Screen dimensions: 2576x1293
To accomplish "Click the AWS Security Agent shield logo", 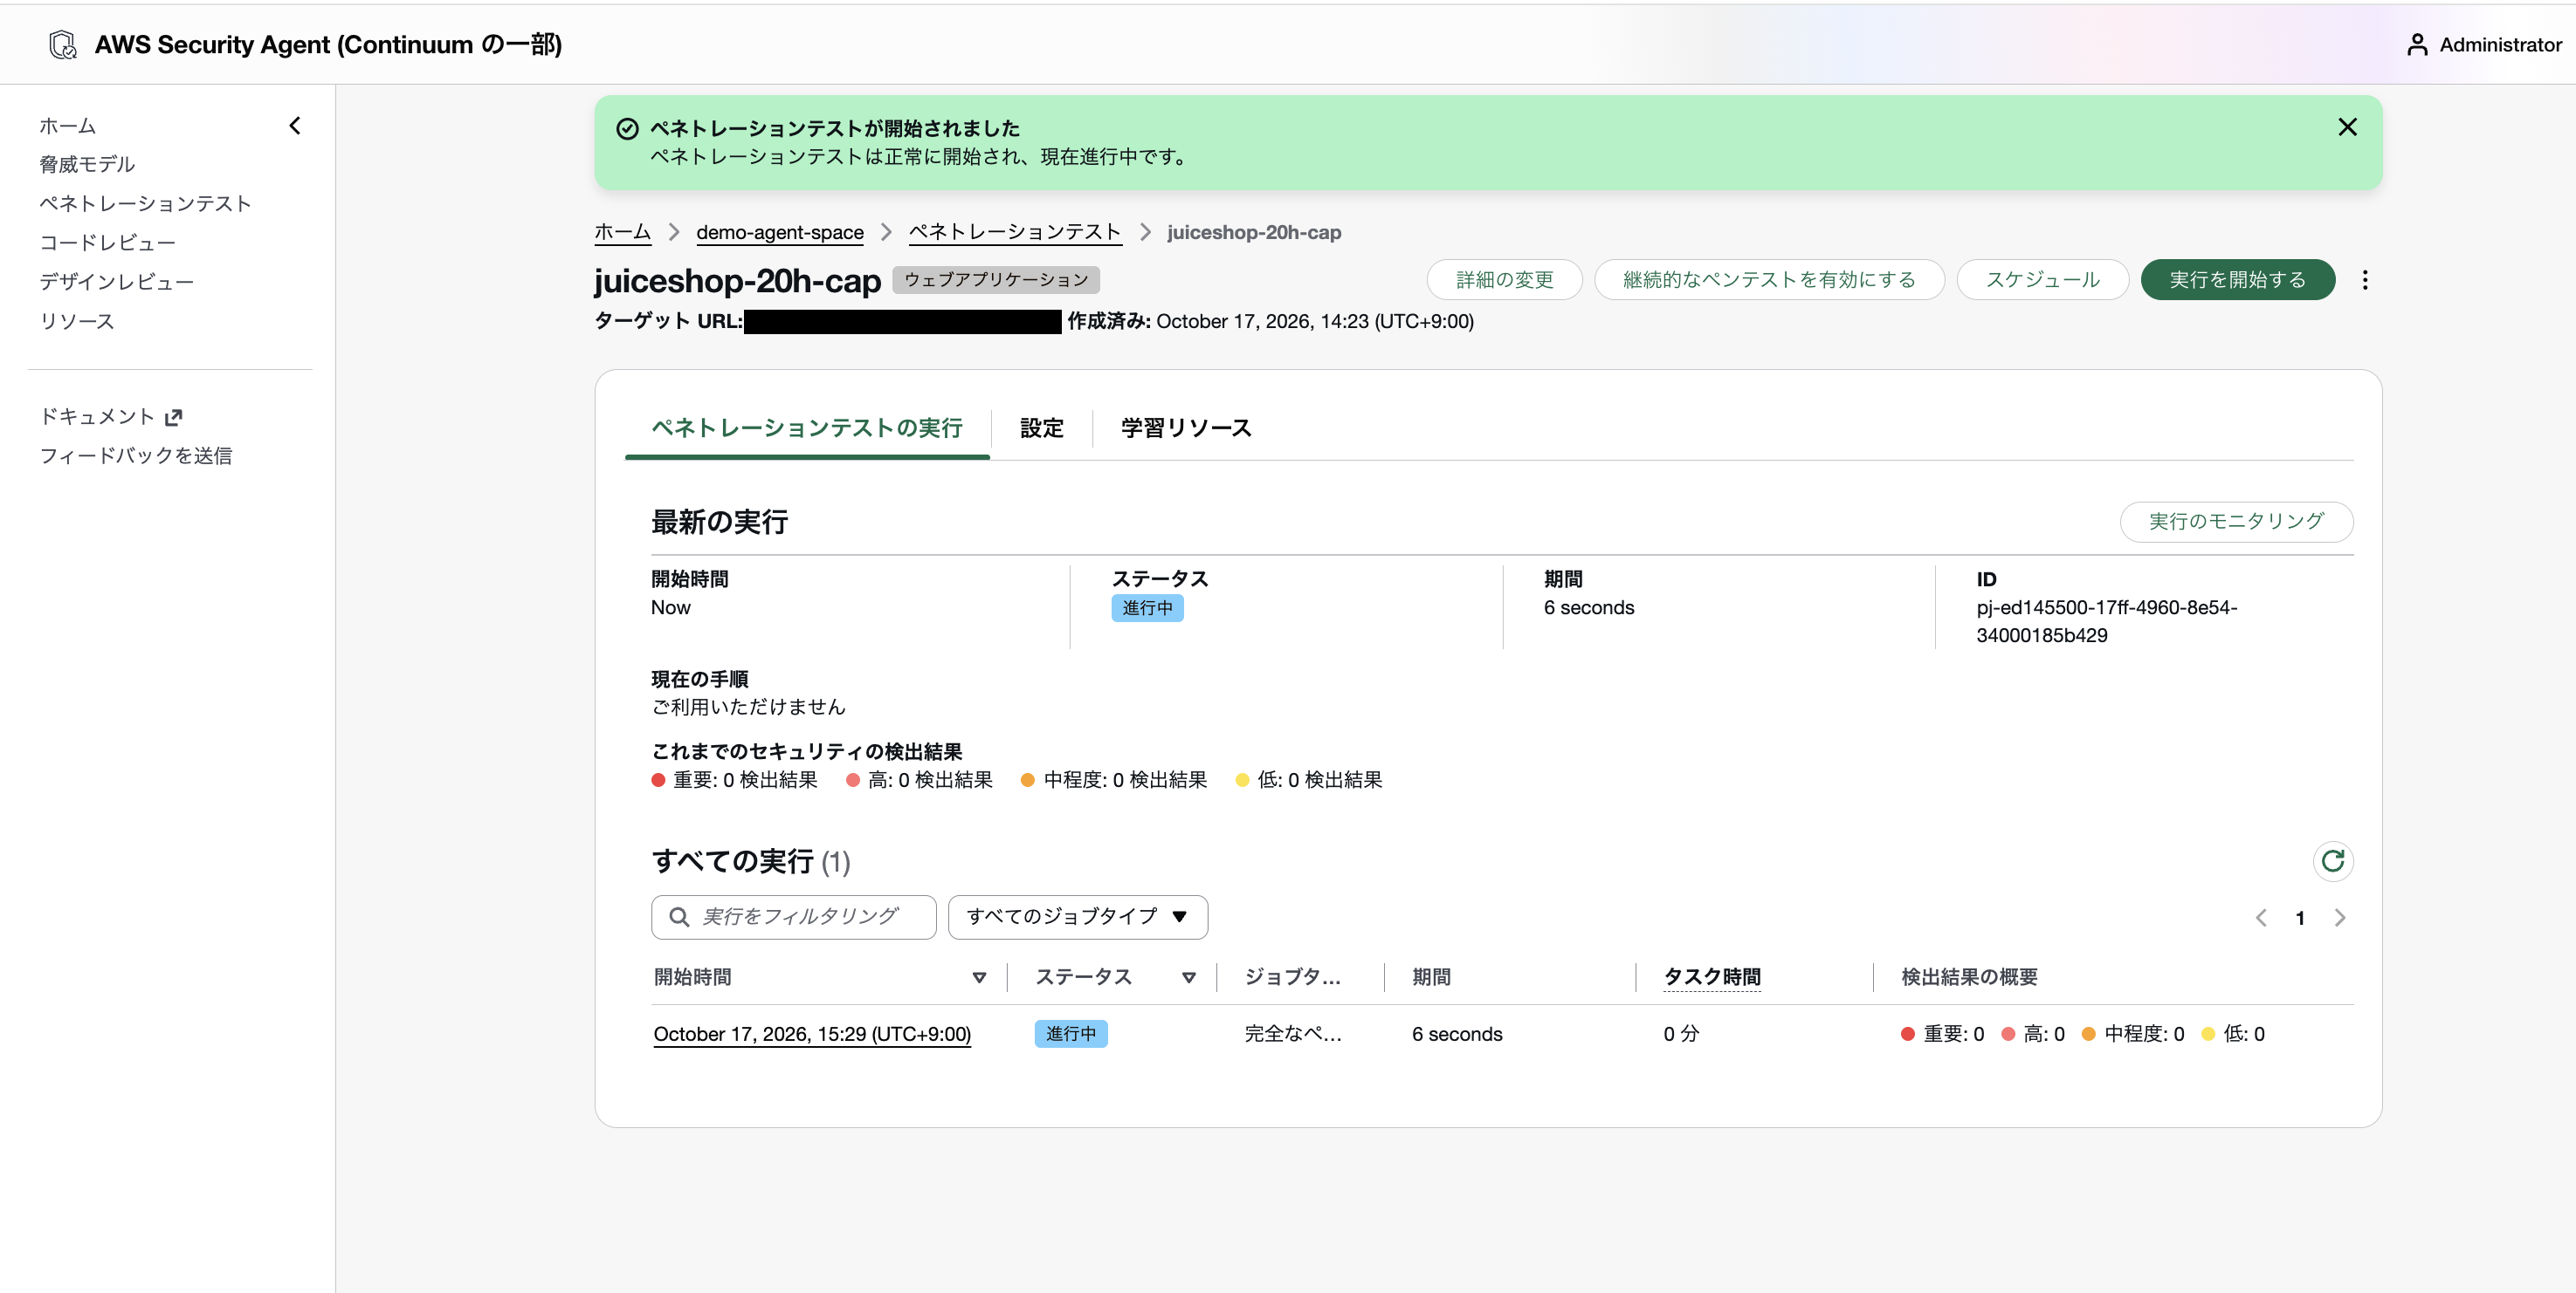I will [63, 44].
